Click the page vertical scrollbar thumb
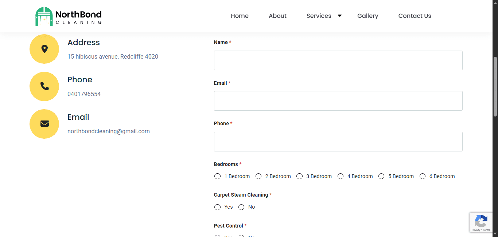This screenshot has width=498, height=237. pyautogui.click(x=495, y=87)
